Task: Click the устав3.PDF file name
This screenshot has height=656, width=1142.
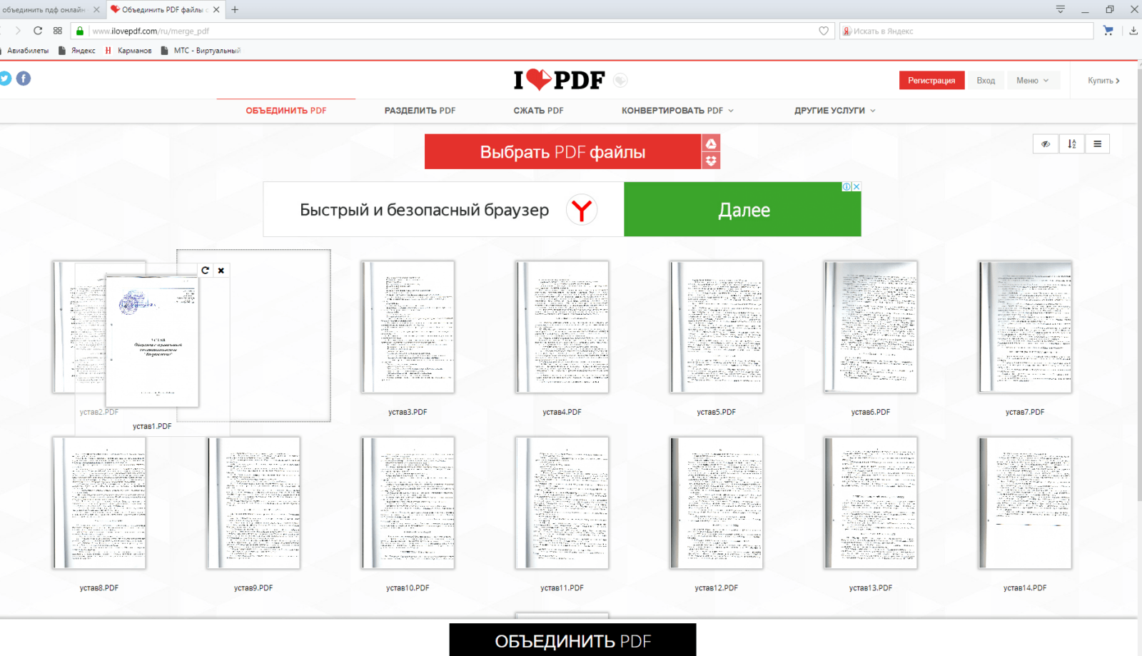Action: pyautogui.click(x=408, y=412)
